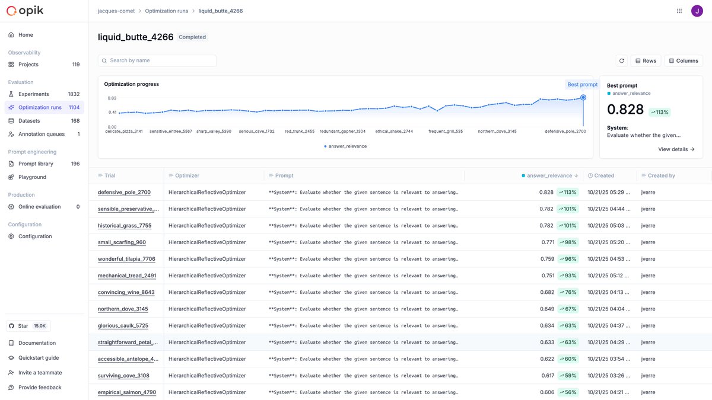This screenshot has height=400, width=712.
Task: Open Annotation queues
Action: point(44,134)
